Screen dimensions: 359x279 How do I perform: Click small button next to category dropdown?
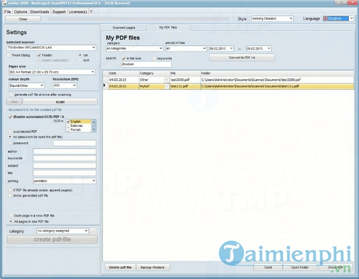click(x=93, y=231)
